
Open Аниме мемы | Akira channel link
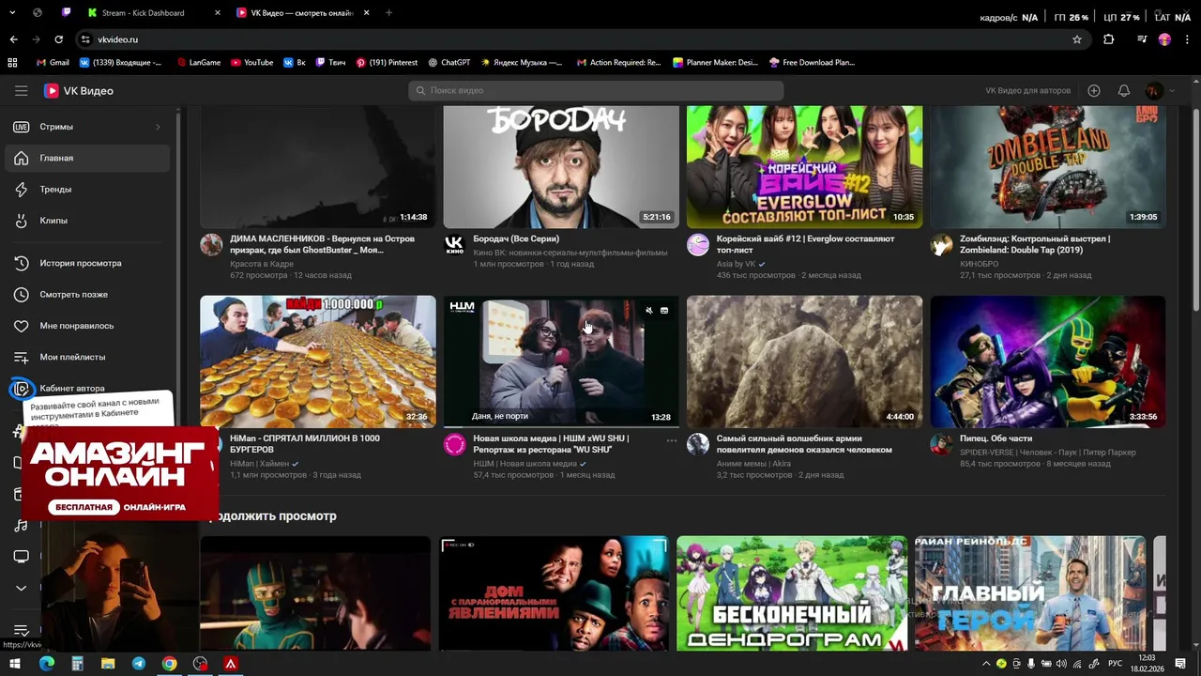pos(753,464)
